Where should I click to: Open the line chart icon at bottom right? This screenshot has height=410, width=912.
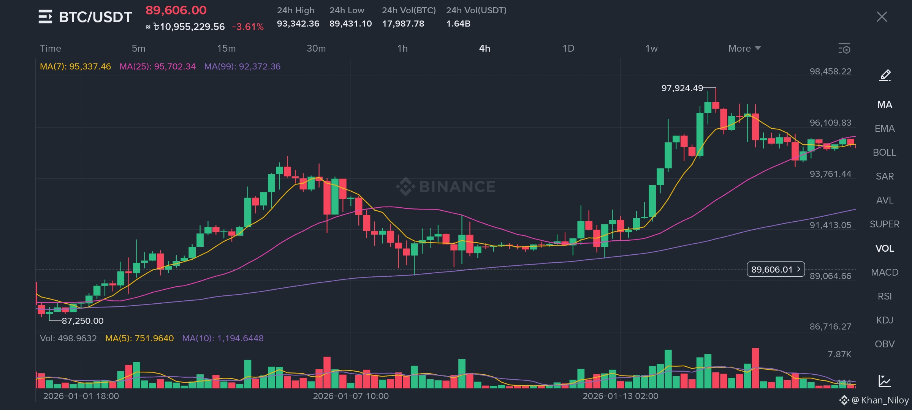(x=885, y=381)
